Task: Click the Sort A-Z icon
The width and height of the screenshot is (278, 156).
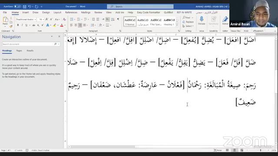Action: click(x=113, y=19)
